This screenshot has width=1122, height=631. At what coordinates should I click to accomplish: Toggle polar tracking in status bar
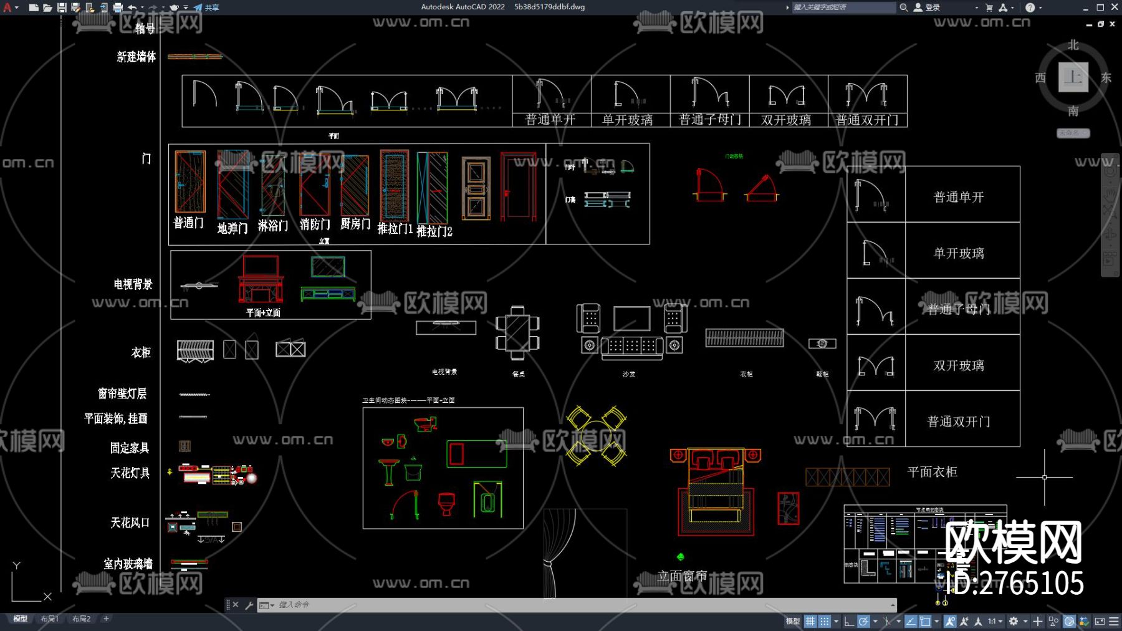coord(863,621)
